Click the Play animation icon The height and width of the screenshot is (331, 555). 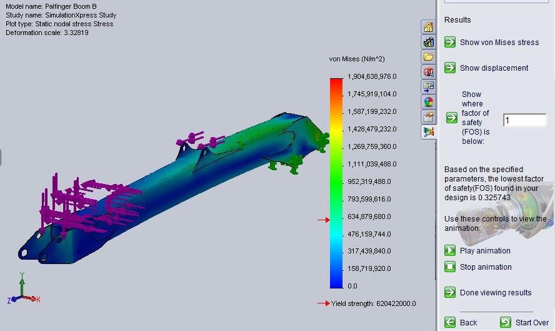[450, 250]
